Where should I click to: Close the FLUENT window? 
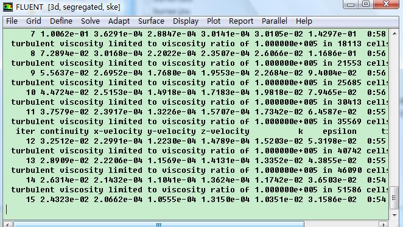tap(386, 4)
